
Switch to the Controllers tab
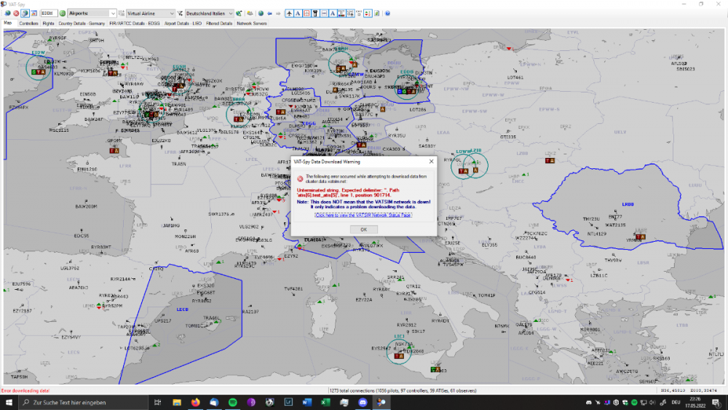(29, 23)
